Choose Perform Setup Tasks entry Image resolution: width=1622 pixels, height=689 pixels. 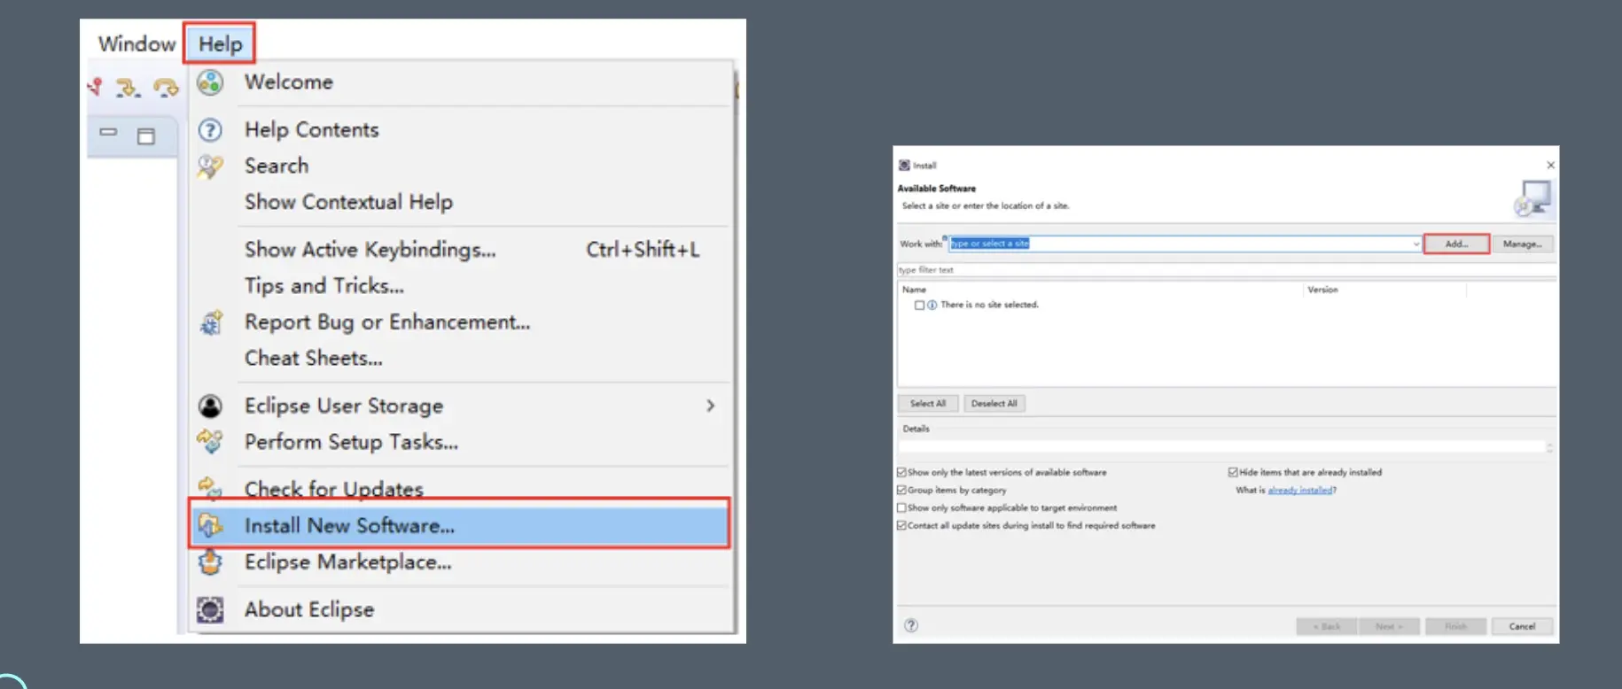351,442
